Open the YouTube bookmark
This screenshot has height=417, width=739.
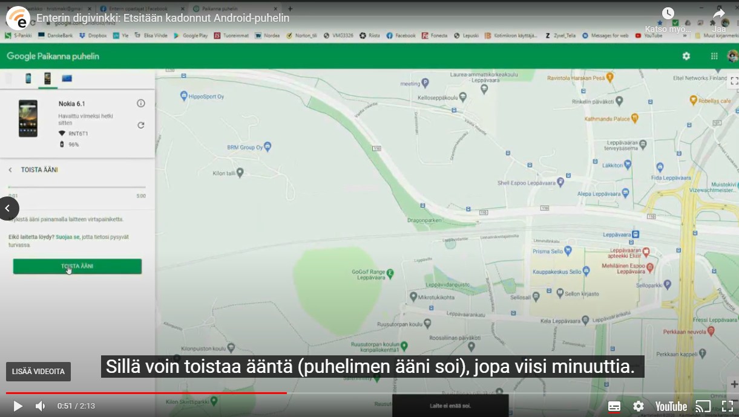click(648, 36)
